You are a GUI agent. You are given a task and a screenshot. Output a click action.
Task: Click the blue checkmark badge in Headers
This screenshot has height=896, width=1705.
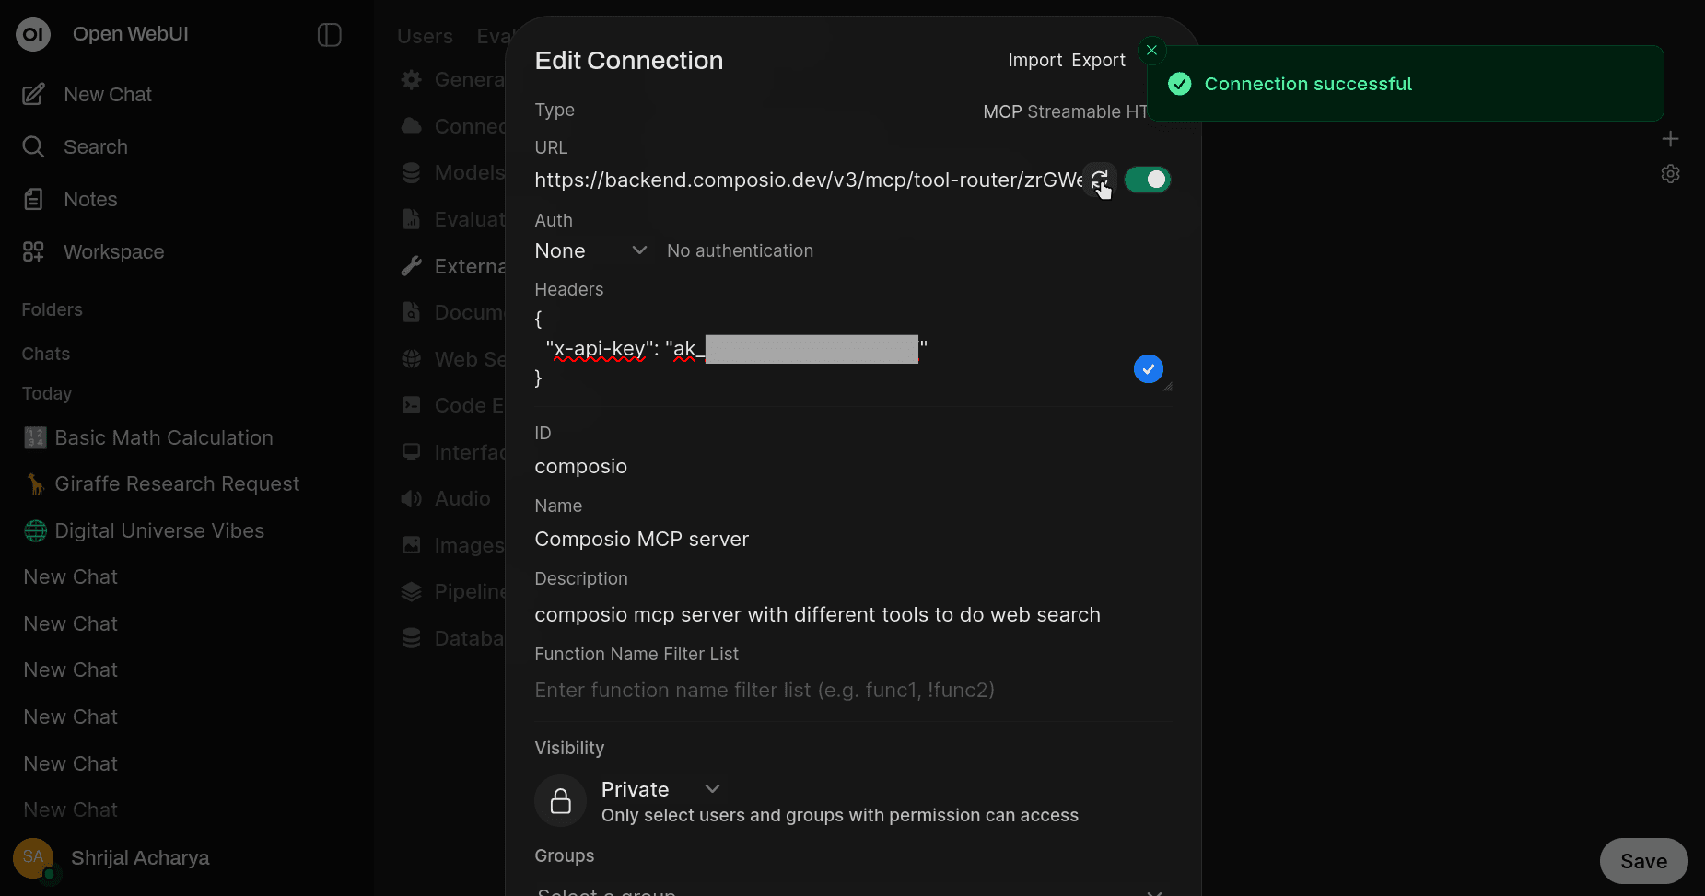tap(1149, 369)
